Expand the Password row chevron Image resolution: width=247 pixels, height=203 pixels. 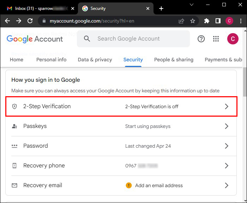pos(227,146)
